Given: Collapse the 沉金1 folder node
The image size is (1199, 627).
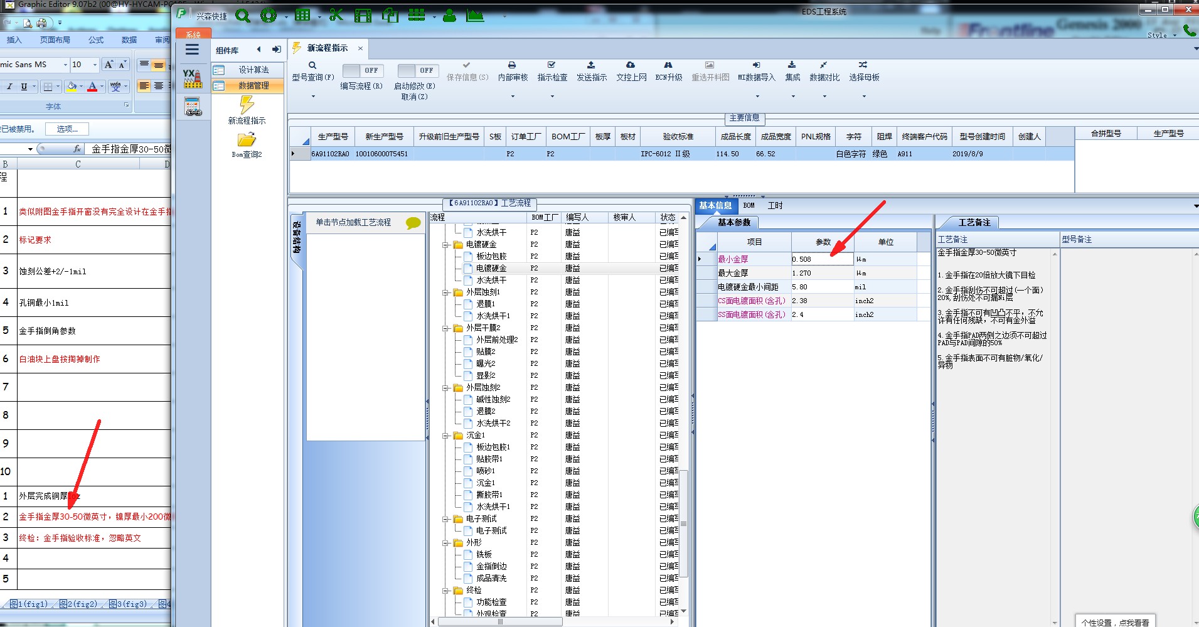Looking at the screenshot, I should click(445, 436).
